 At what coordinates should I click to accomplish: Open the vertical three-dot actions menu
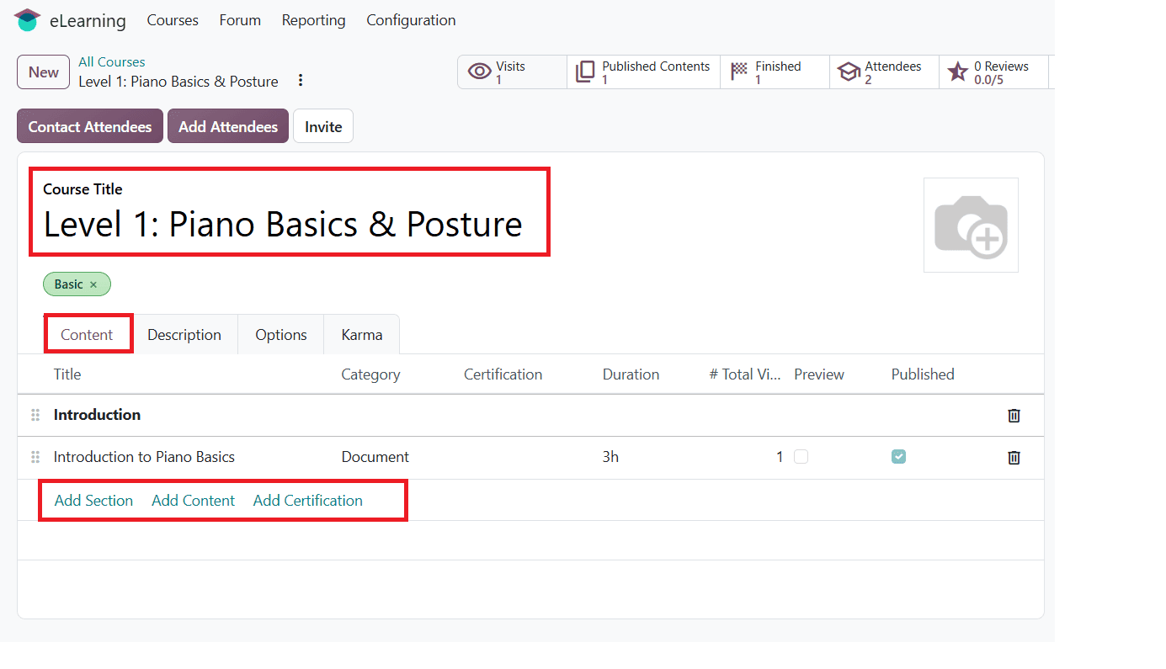301,81
